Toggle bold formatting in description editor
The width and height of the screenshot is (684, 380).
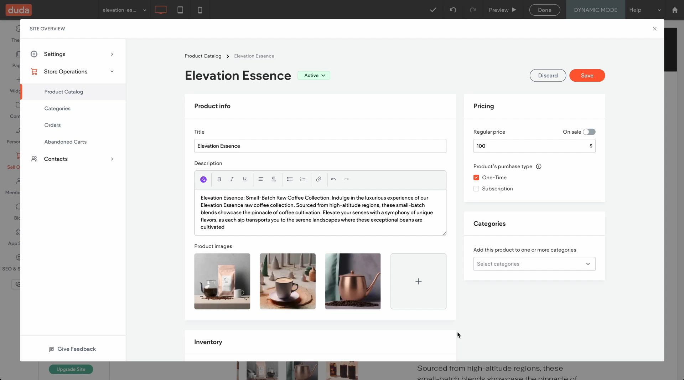click(x=219, y=179)
